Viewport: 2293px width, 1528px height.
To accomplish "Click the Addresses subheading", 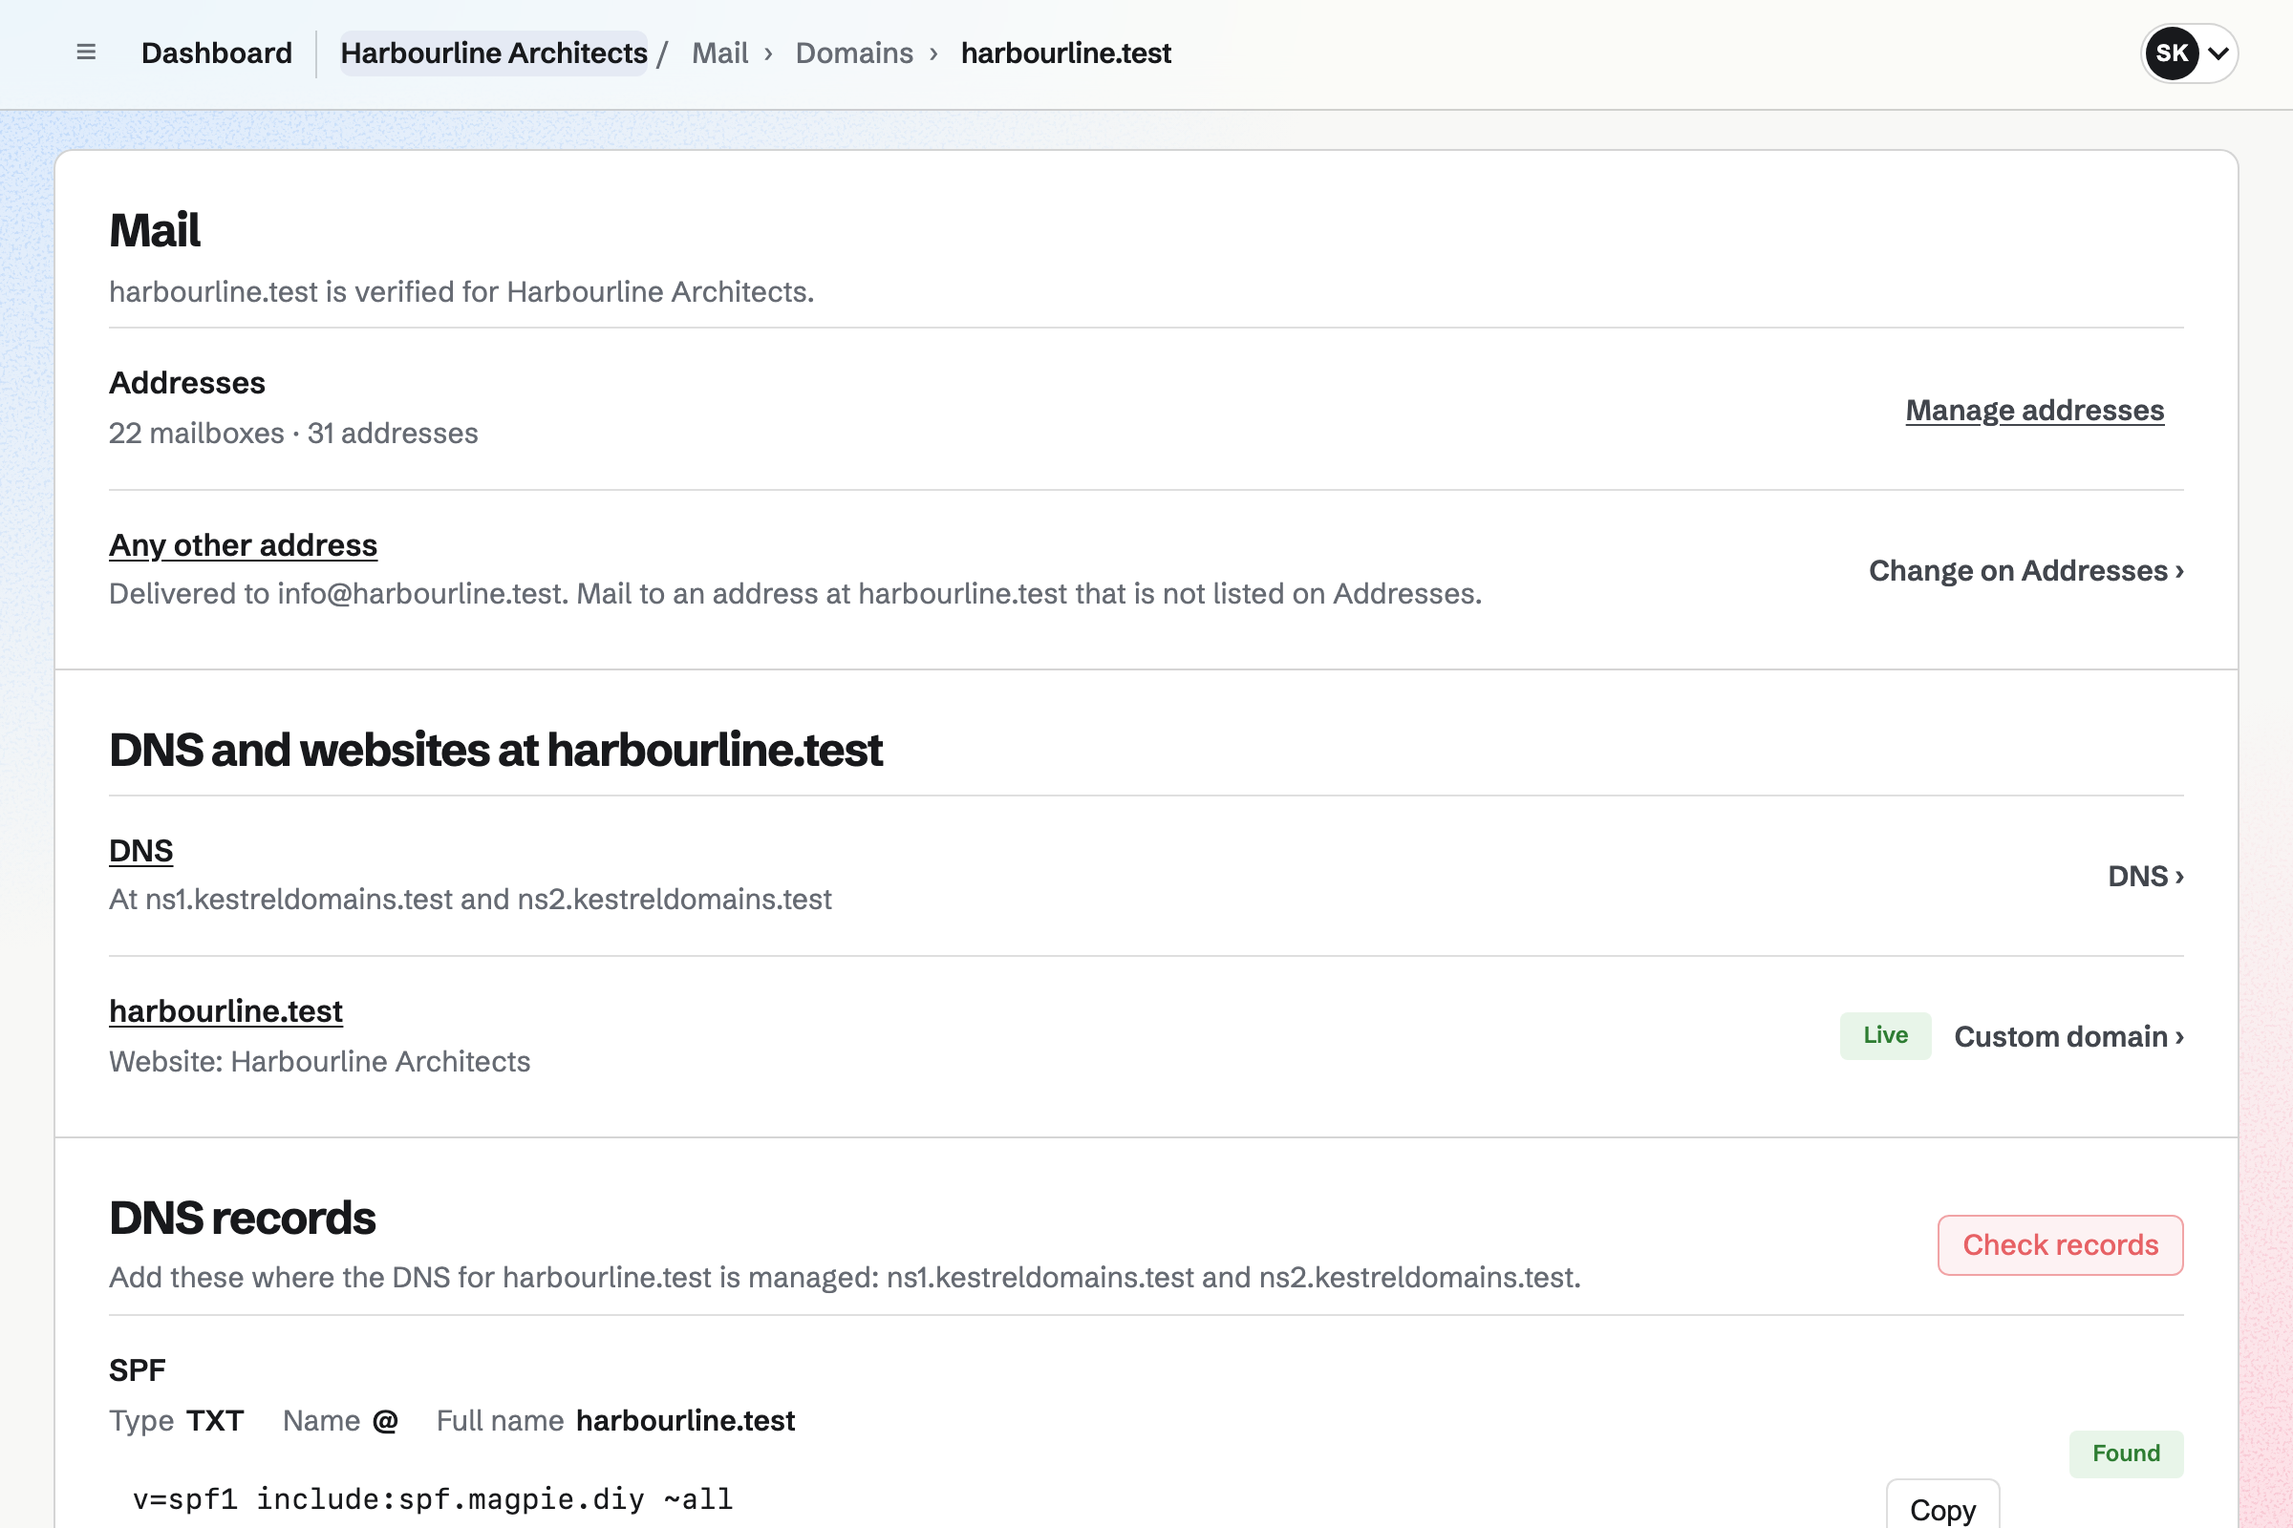I will click(x=187, y=383).
